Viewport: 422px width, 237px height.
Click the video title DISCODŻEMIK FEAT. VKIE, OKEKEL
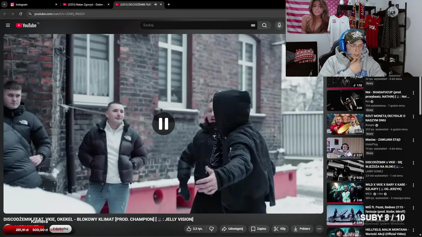(98, 219)
